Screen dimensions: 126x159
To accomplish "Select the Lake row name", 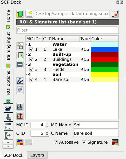I will click(57, 49).
